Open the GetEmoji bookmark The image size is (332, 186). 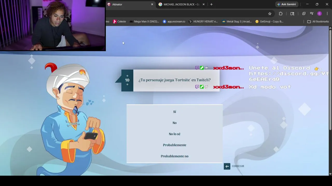coord(269,21)
